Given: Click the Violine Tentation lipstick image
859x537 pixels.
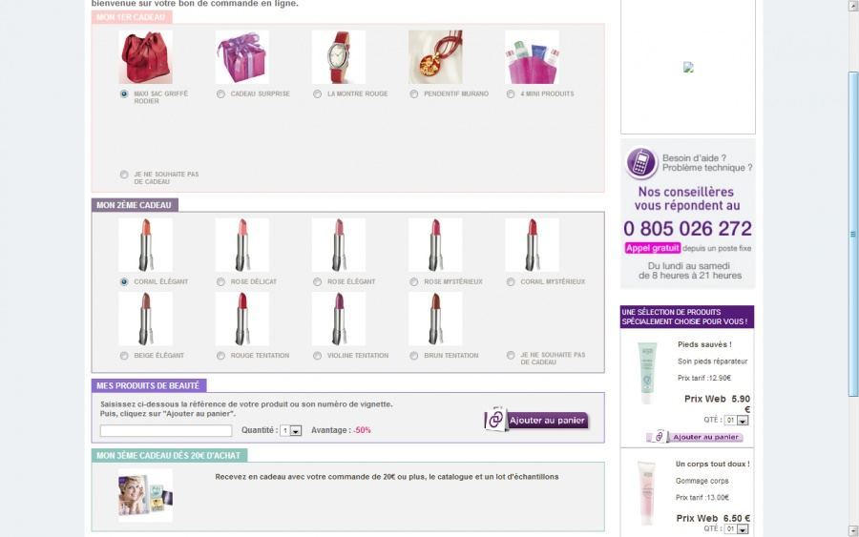Looking at the screenshot, I should tap(339, 319).
